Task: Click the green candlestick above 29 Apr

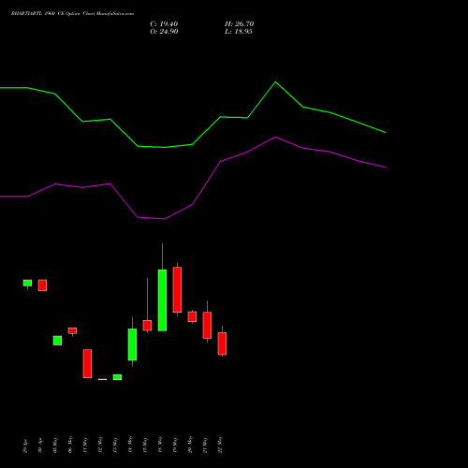Action: [x=27, y=283]
